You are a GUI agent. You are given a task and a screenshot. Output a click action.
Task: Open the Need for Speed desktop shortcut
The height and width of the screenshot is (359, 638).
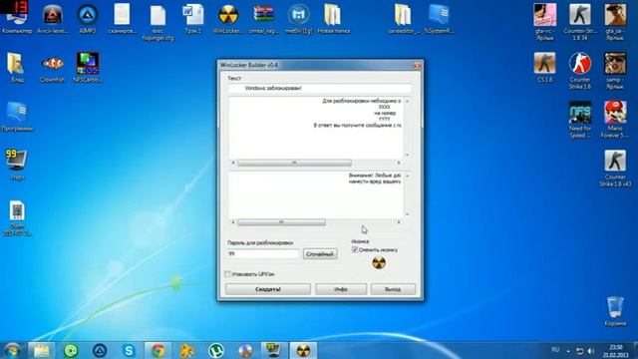(x=580, y=120)
